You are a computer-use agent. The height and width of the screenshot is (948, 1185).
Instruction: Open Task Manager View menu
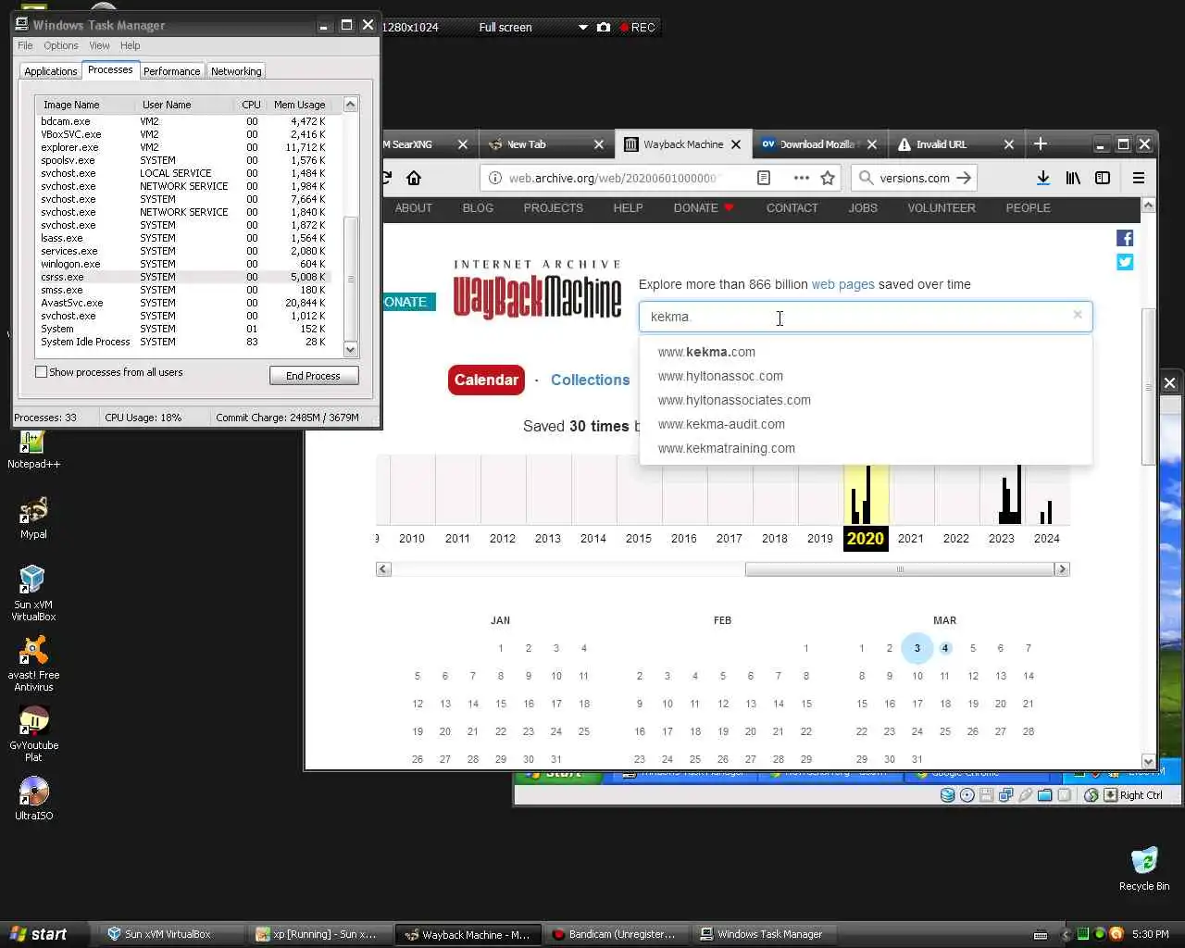99,45
